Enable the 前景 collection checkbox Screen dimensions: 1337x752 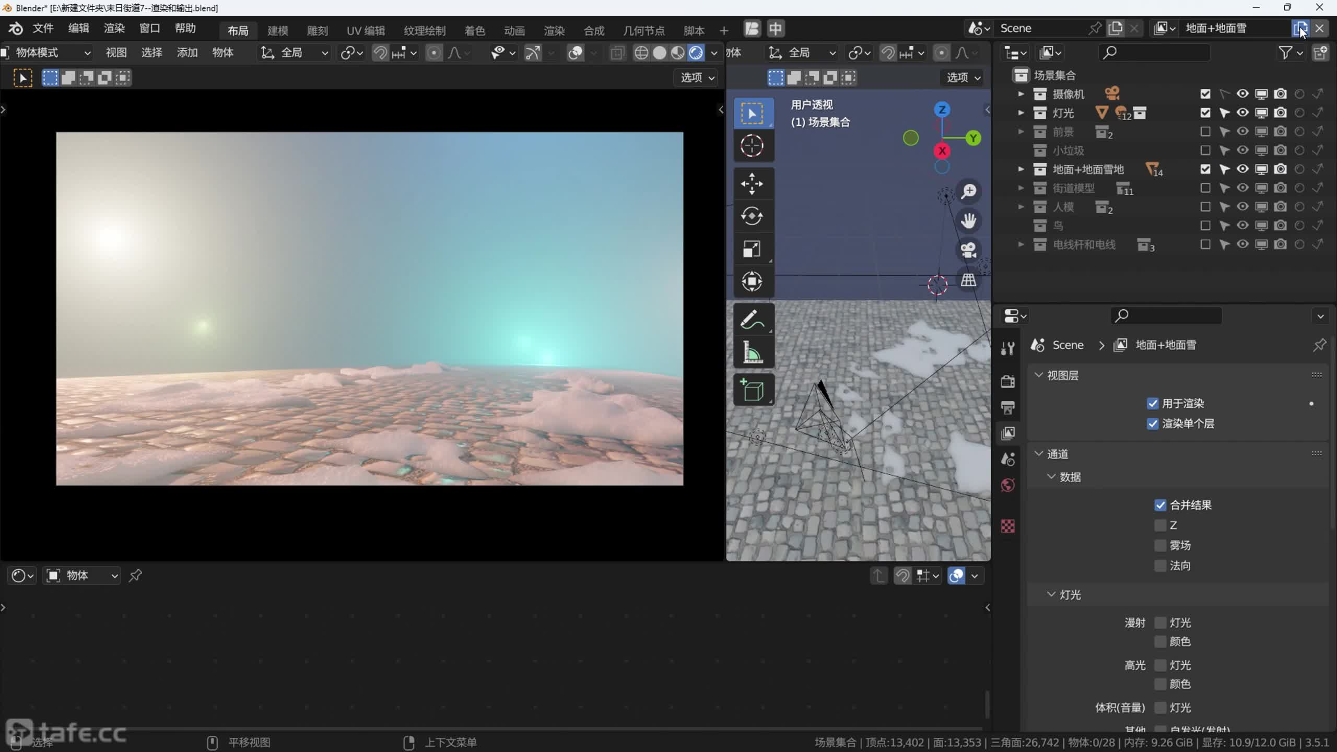tap(1205, 132)
